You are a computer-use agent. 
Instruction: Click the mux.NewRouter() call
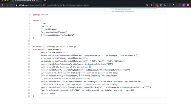[60, 53]
